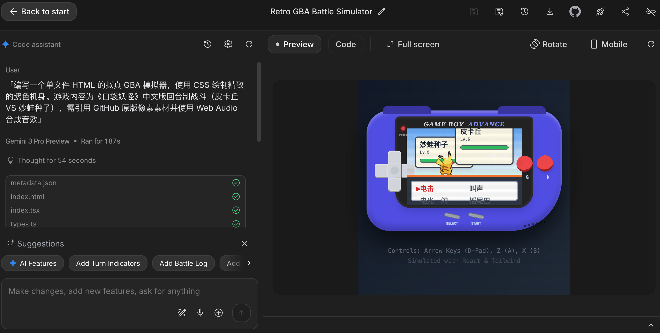Viewport: 660px width, 333px height.
Task: Reload the preview with the refresh icon
Action: point(651,44)
